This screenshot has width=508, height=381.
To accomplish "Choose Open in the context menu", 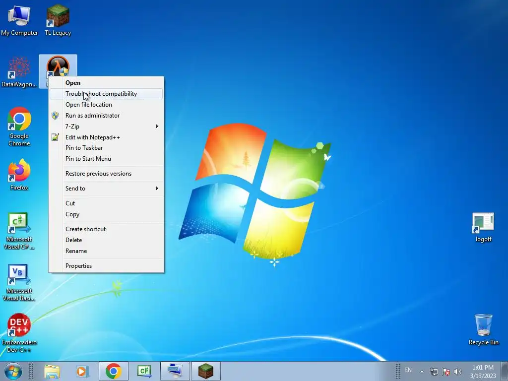I will tap(106, 83).
